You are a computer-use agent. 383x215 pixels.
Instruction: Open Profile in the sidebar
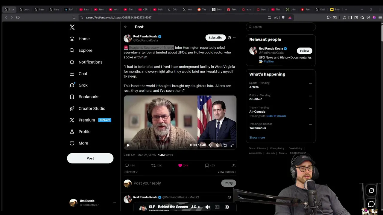[80, 132]
